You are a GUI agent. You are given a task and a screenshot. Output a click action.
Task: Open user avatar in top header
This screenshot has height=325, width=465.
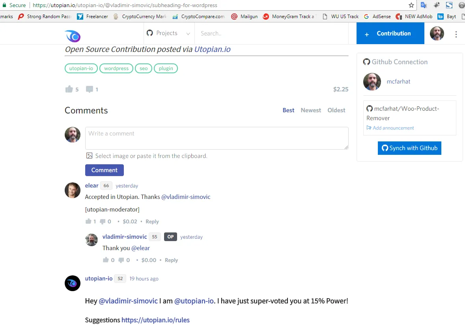pyautogui.click(x=437, y=33)
